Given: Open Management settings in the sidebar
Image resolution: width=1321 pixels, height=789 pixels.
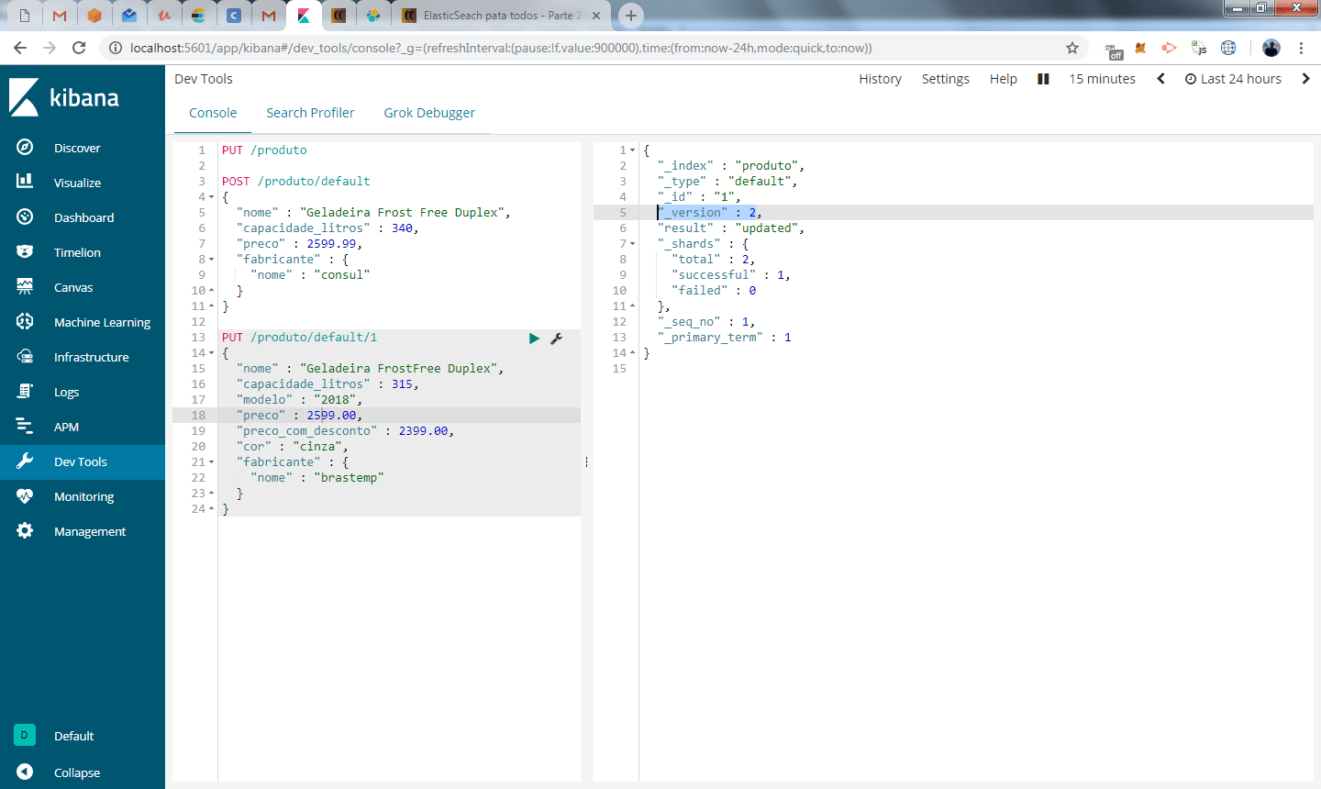Looking at the screenshot, I should pos(83,531).
